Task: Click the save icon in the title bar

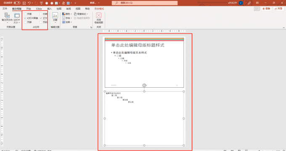Action: [24, 3]
